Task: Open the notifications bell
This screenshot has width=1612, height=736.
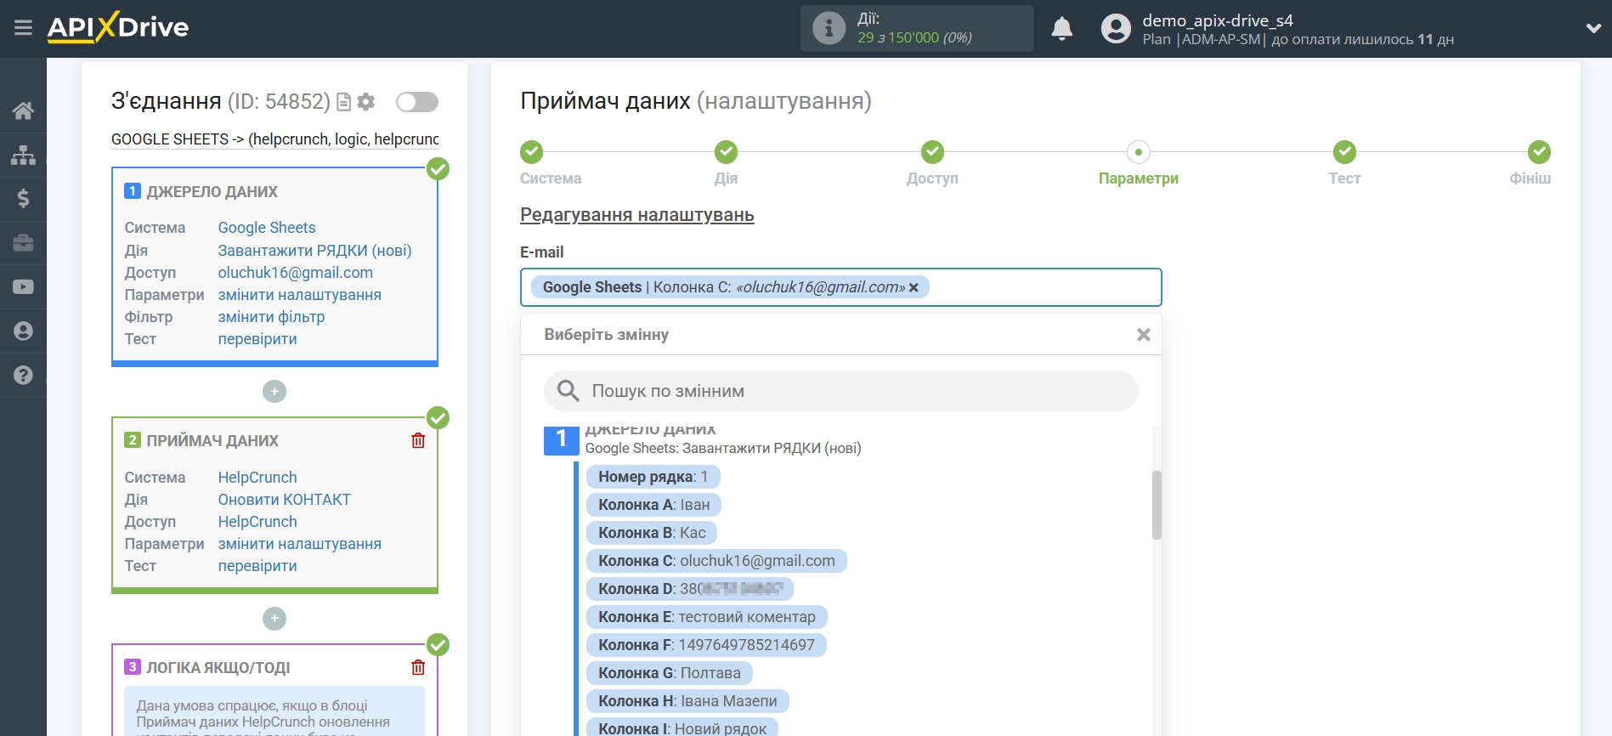Action: point(1061,28)
